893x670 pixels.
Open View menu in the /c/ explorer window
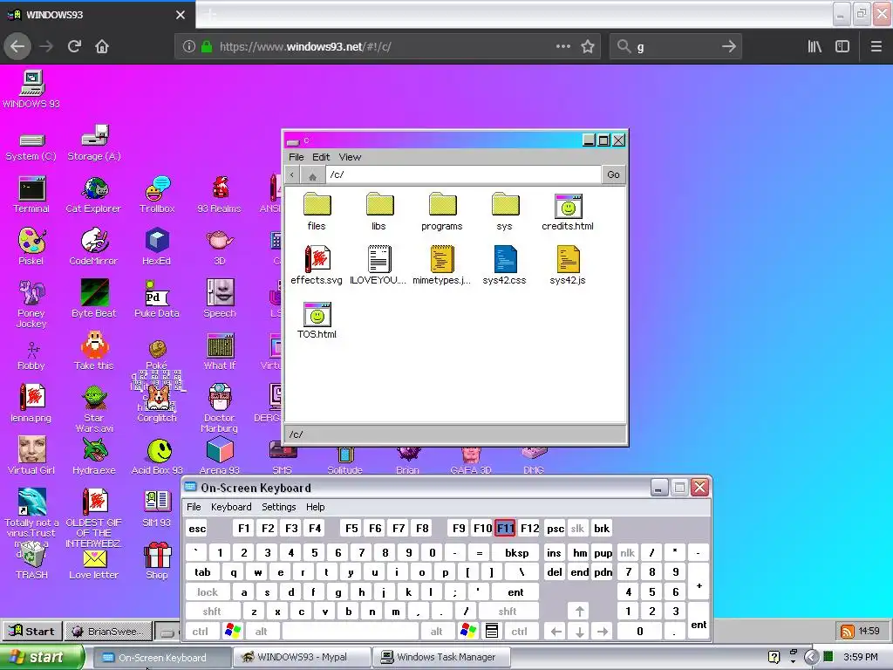click(x=350, y=157)
